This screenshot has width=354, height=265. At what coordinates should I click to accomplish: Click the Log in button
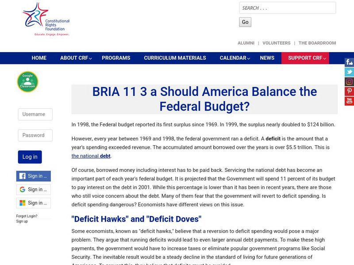[x=30, y=157]
